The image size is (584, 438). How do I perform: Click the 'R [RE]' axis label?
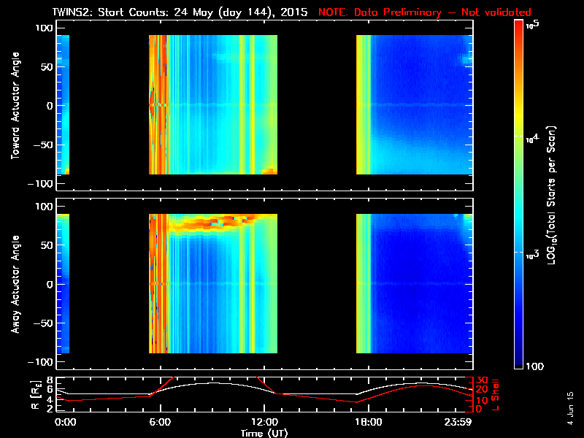pos(35,395)
